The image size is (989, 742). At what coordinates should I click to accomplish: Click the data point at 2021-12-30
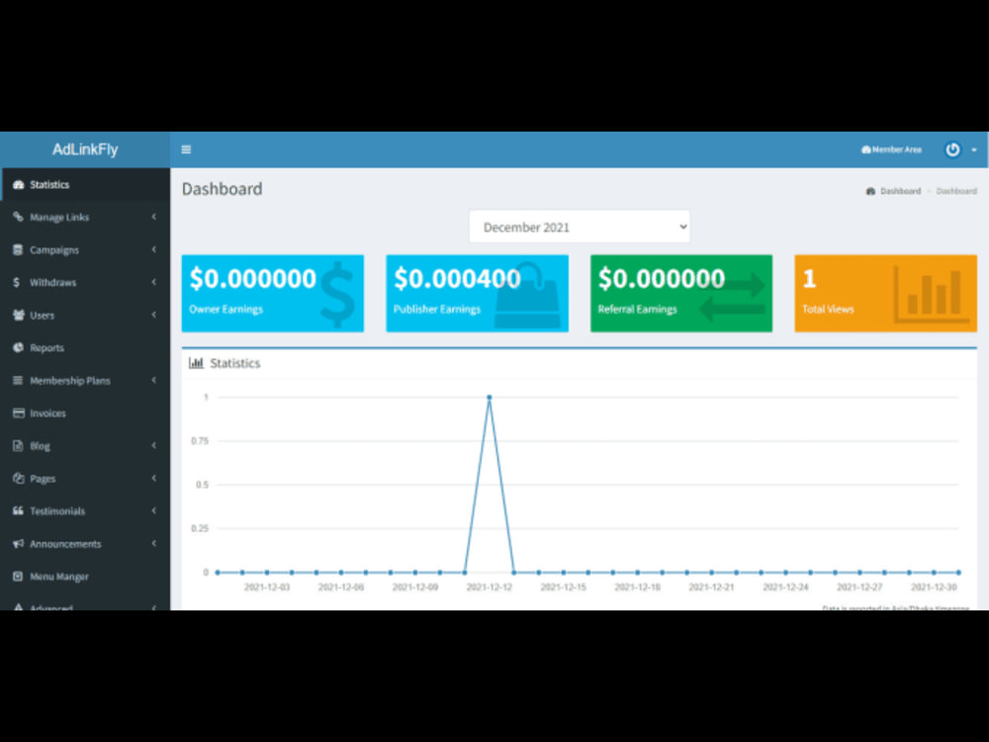(935, 572)
